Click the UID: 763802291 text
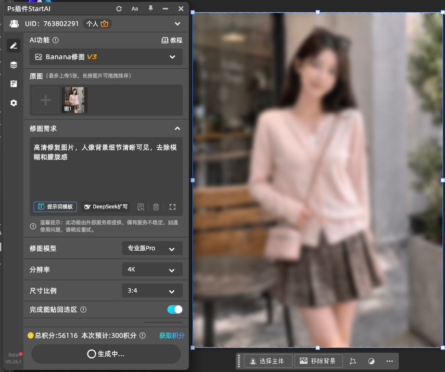445x372 pixels. [51, 24]
